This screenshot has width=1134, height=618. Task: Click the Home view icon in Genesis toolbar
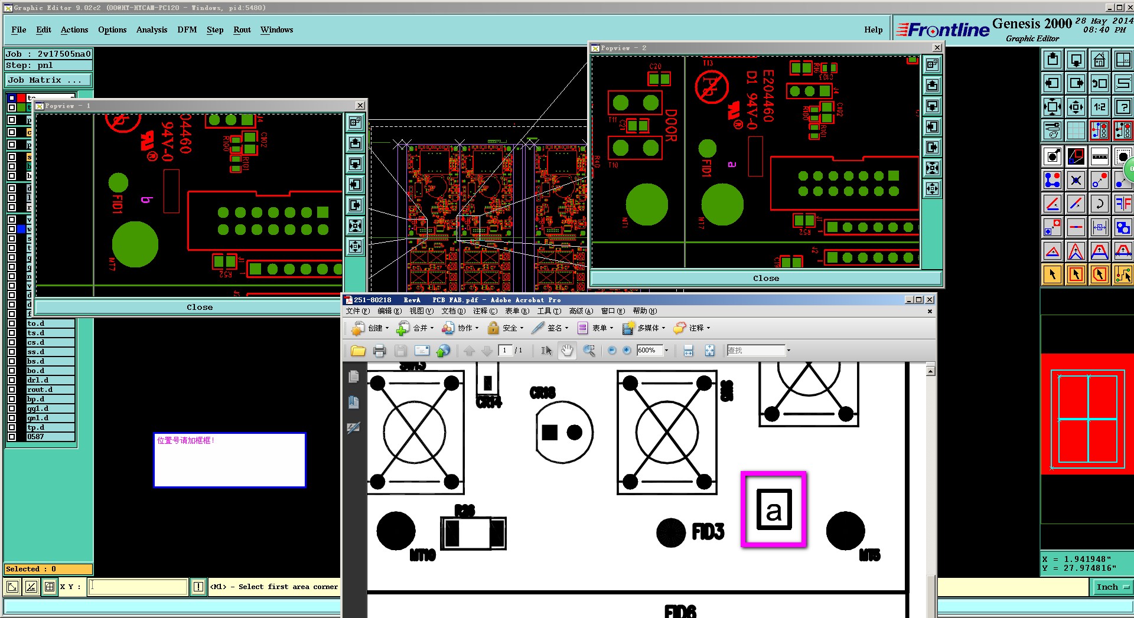(x=1100, y=60)
